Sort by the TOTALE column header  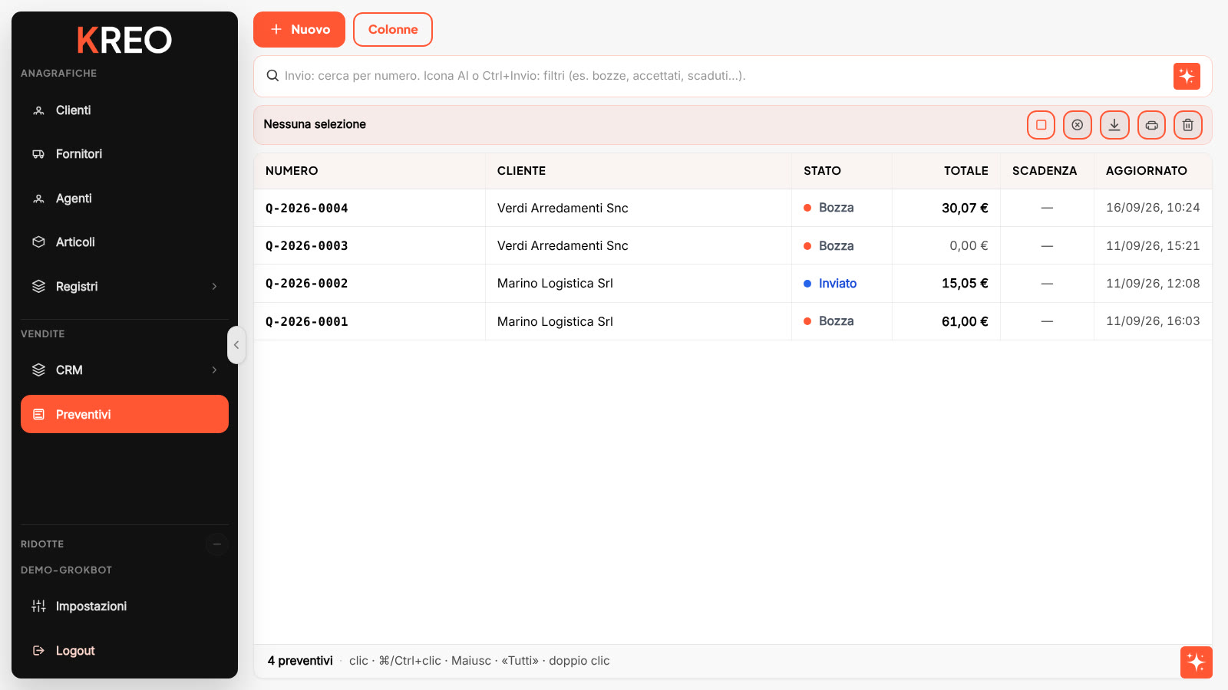966,171
